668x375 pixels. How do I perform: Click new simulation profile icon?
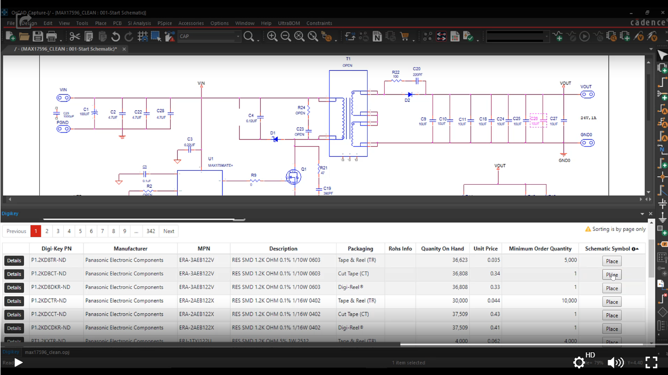558,36
